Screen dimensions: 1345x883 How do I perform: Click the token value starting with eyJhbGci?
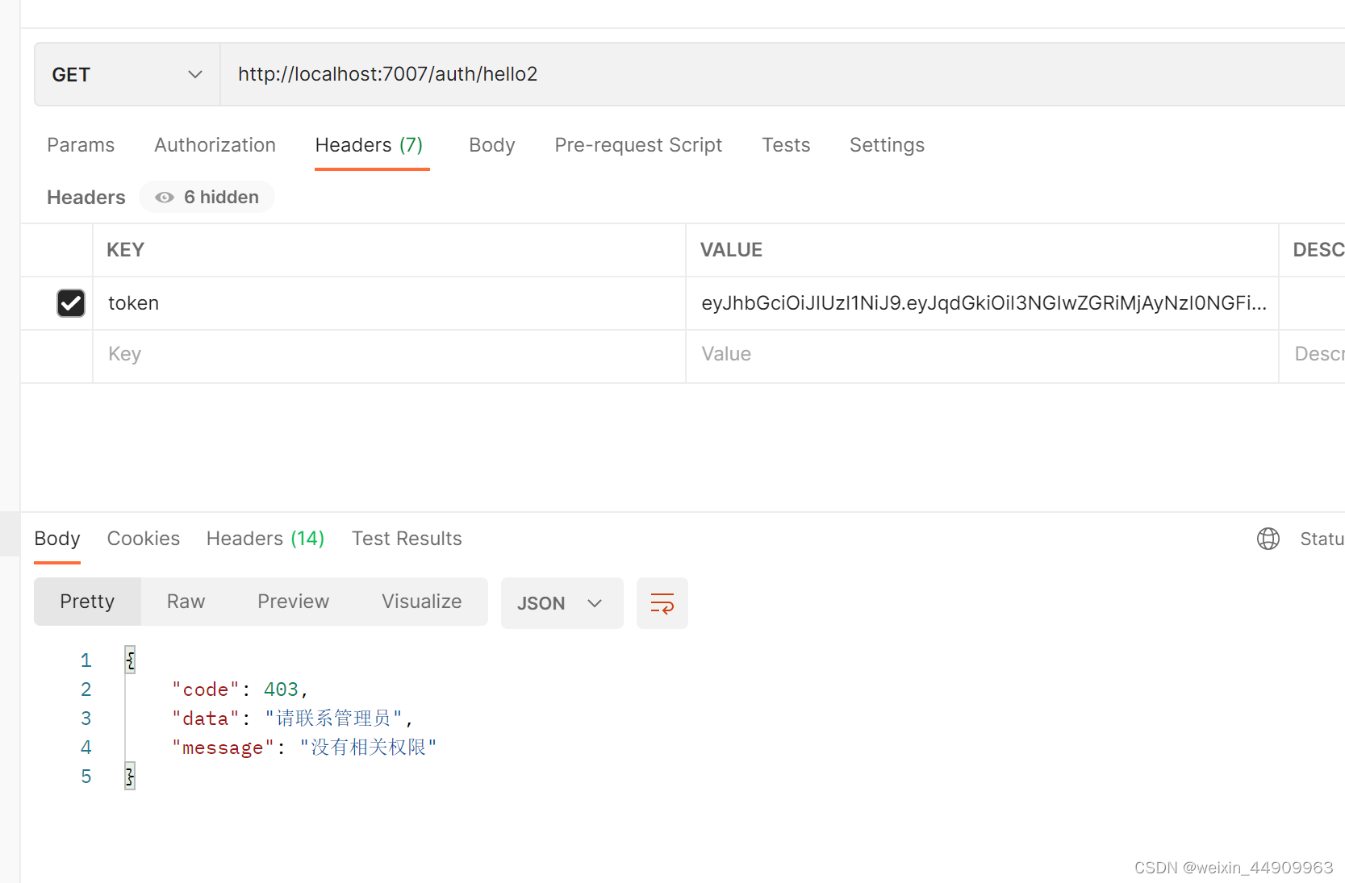(x=983, y=303)
